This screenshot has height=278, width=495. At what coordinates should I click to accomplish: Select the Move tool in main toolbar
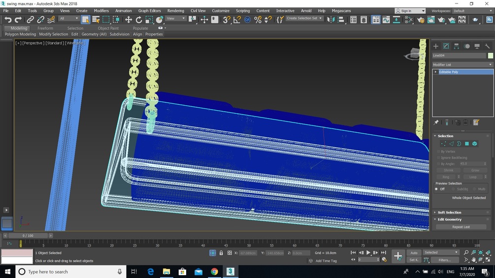click(128, 20)
